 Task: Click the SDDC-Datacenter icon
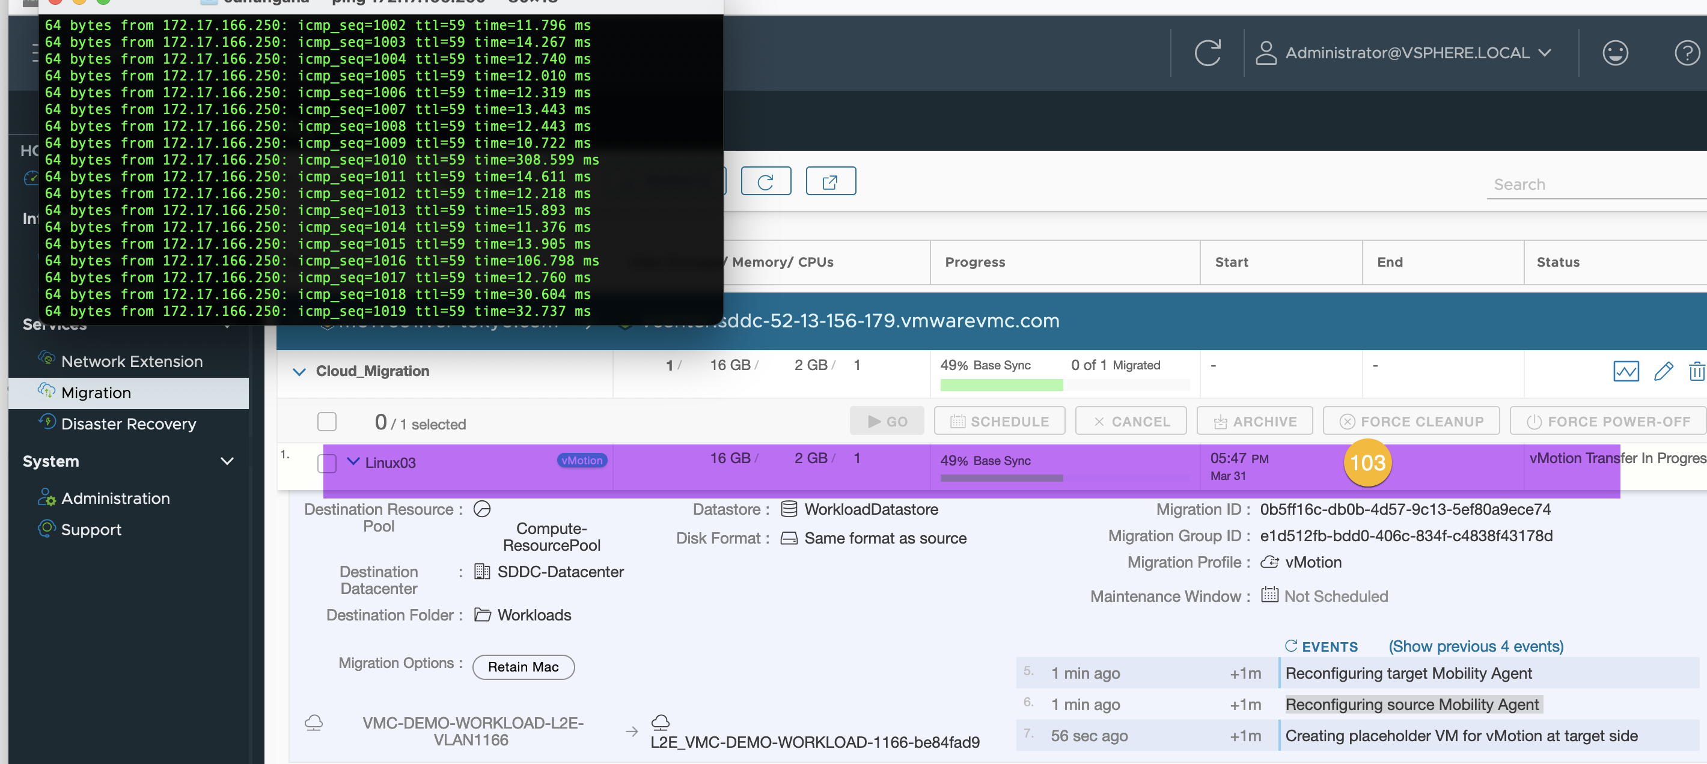point(482,571)
